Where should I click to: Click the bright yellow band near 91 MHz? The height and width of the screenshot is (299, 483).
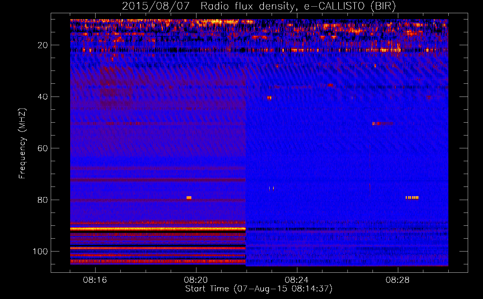[x=158, y=229]
